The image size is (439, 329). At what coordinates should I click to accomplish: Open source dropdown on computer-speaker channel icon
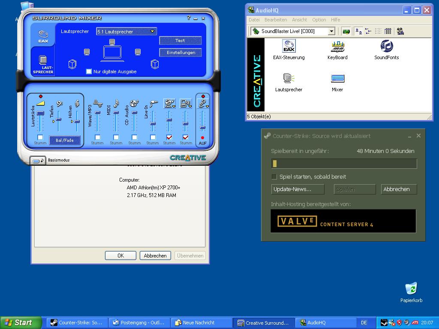point(190,107)
